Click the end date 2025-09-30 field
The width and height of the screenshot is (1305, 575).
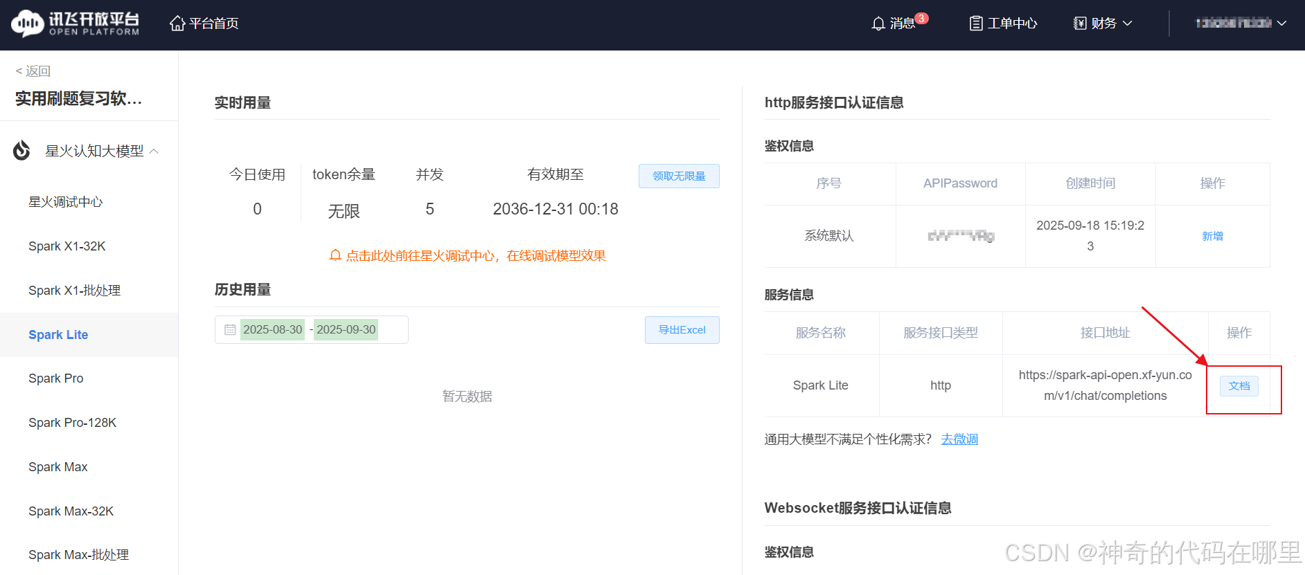346,330
